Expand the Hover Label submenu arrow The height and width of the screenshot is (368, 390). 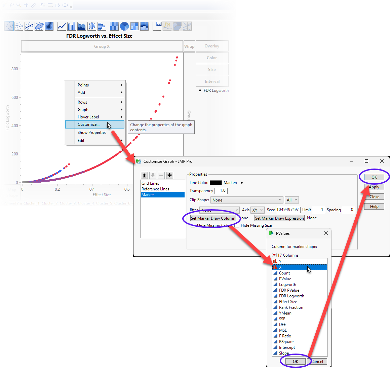[x=122, y=117]
